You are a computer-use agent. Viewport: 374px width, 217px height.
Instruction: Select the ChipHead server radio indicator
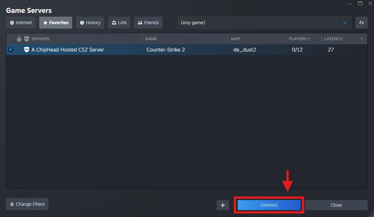click(10, 50)
